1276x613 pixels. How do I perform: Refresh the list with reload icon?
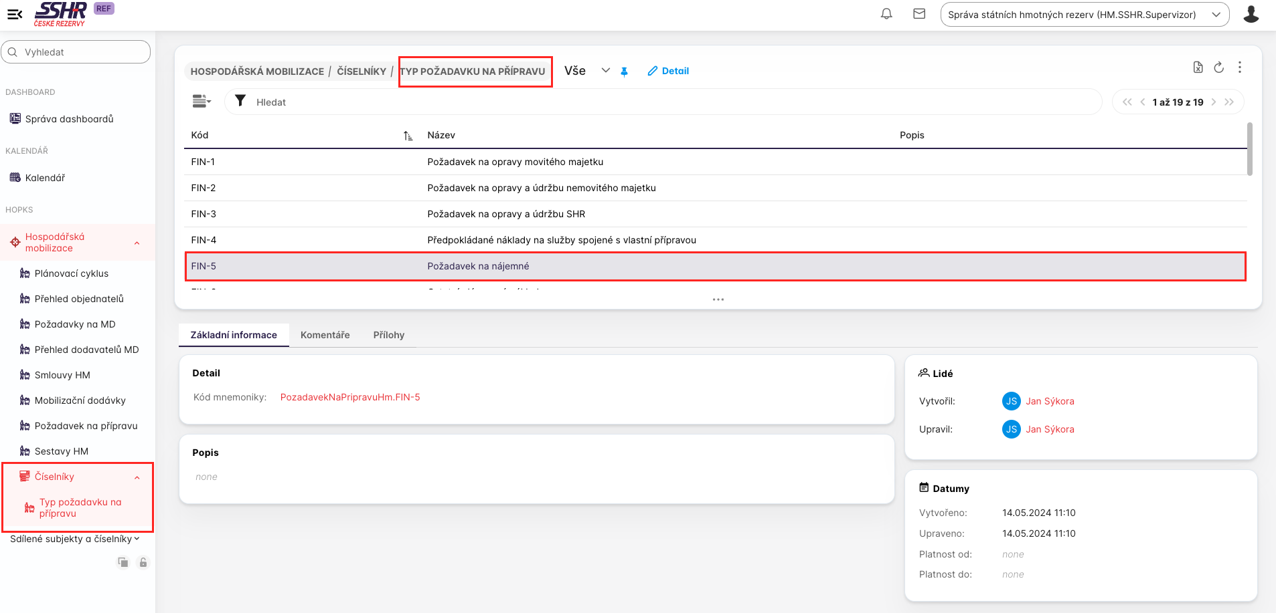[1218, 68]
